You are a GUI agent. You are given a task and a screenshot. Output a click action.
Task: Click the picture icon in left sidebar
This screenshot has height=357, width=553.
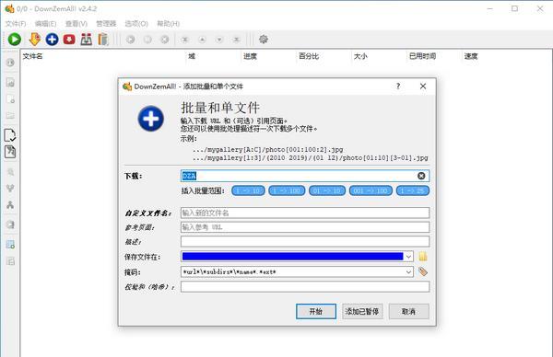click(10, 82)
